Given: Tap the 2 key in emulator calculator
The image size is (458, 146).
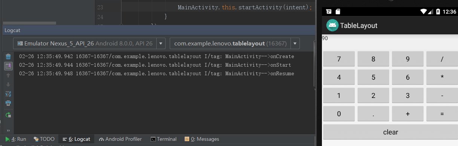Looking at the screenshot, I should (373, 96).
